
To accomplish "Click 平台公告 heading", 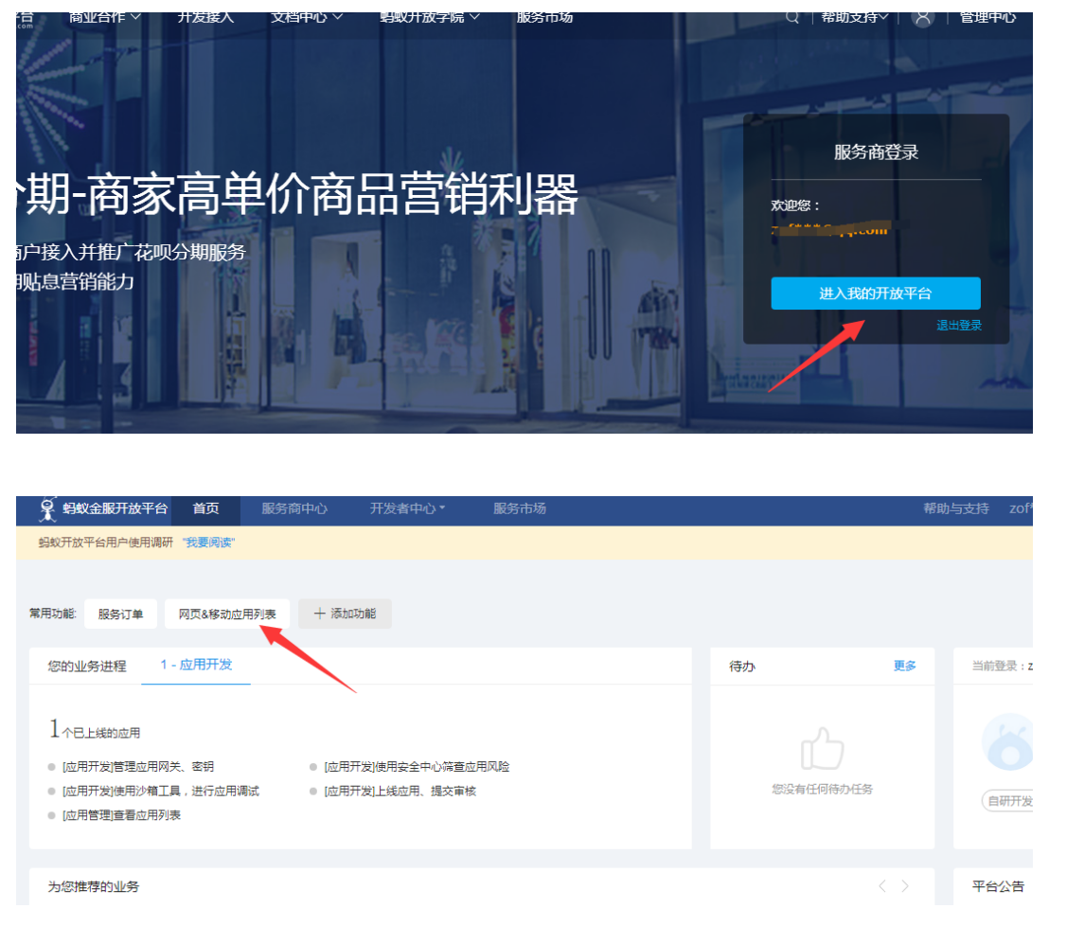I will [998, 886].
